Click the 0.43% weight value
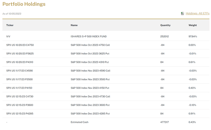Image resolution: width=211 pixels, height=130 pixels. coord(192,122)
